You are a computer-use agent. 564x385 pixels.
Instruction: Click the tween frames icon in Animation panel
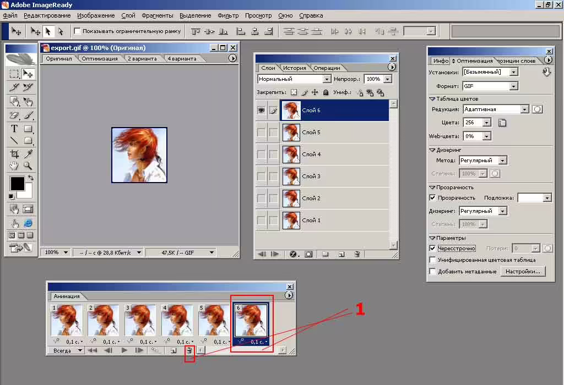point(155,350)
